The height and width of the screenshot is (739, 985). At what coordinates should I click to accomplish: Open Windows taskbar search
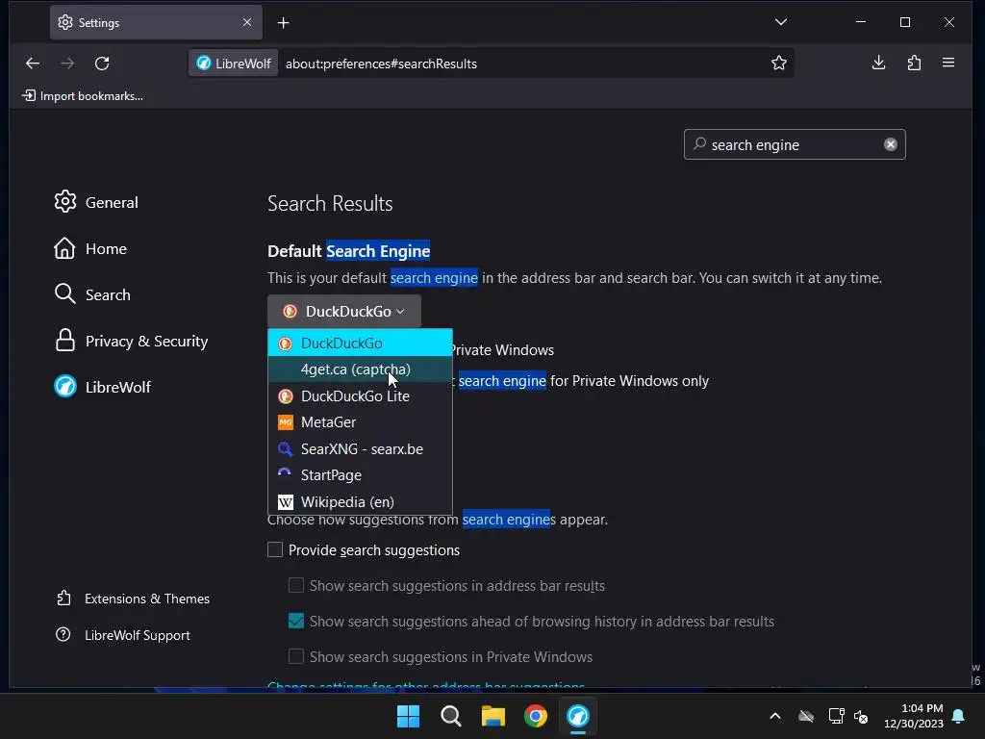(x=450, y=716)
